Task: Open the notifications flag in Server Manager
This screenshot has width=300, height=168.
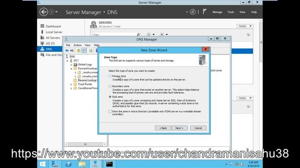Action: tap(204, 12)
